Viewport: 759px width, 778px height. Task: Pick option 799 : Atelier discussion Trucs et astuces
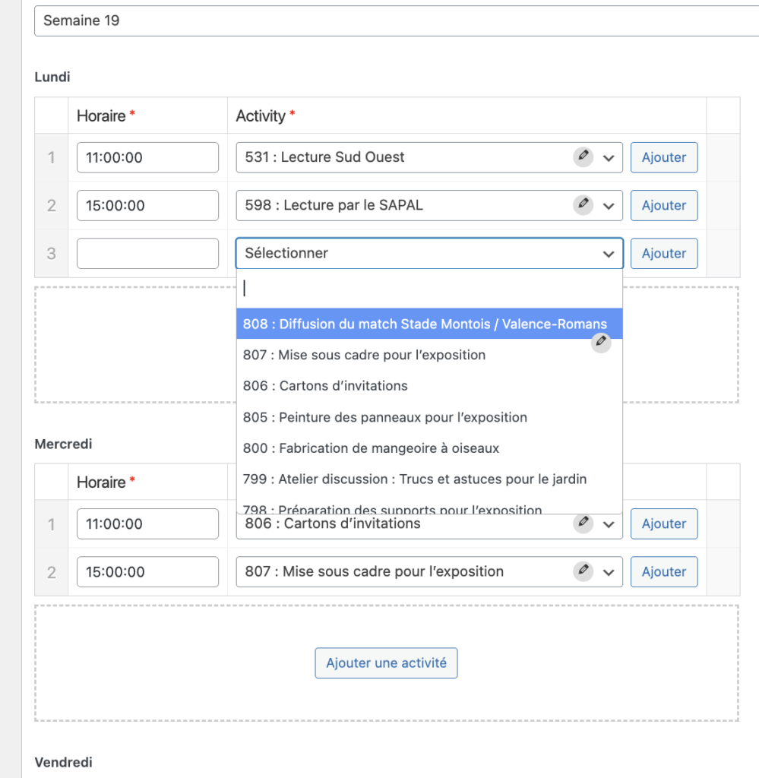[x=429, y=479]
